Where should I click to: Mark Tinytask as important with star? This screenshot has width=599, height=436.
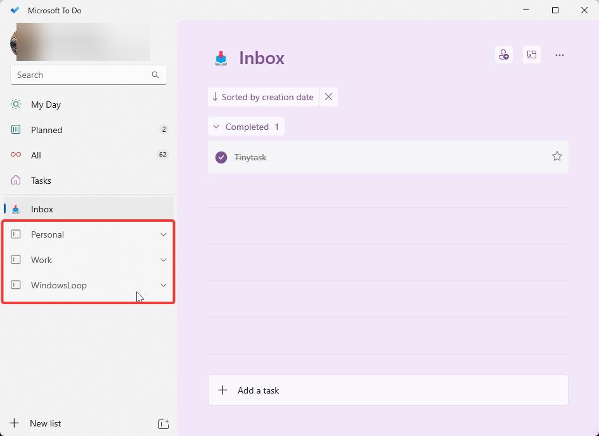point(557,156)
